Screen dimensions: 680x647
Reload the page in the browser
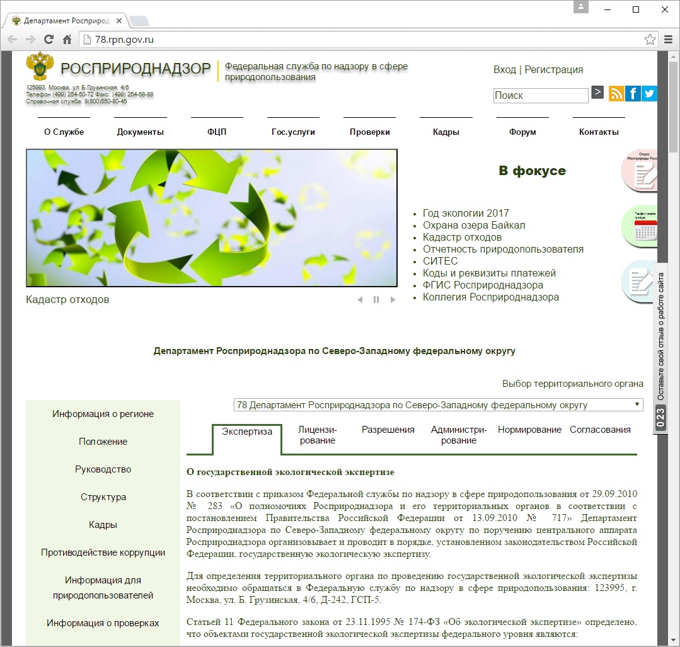49,40
